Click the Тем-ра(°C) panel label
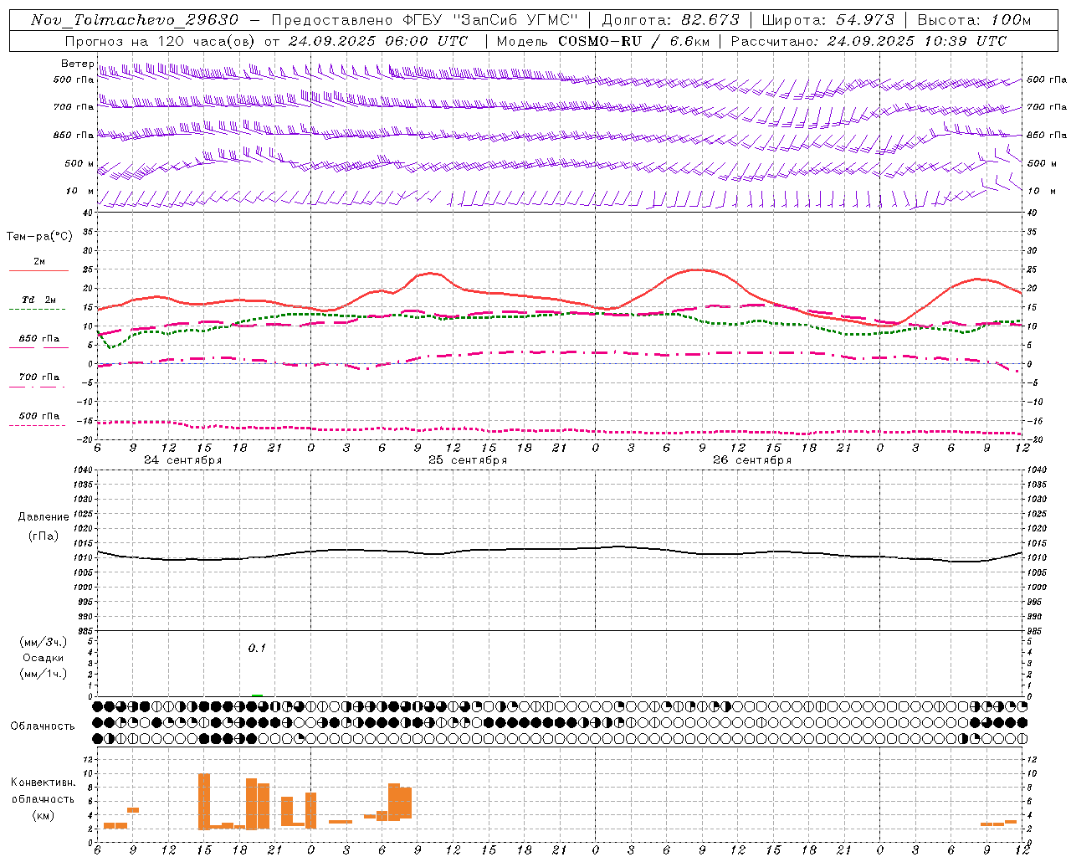The image size is (1071, 857). (39, 237)
